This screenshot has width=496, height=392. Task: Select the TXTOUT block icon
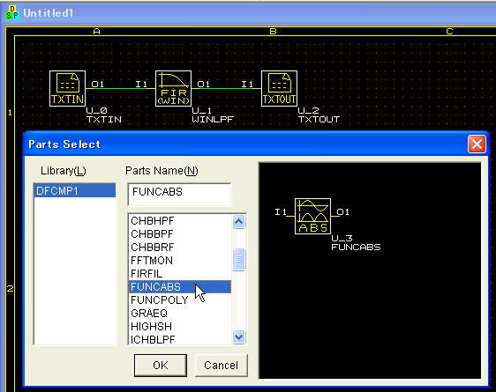click(x=279, y=88)
